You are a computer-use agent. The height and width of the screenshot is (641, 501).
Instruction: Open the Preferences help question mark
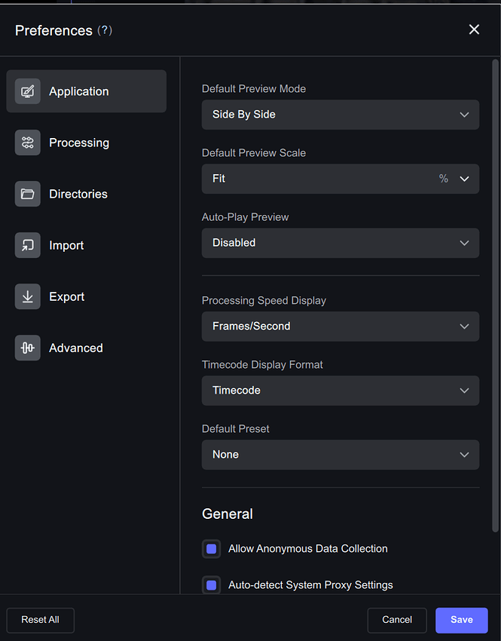click(105, 31)
